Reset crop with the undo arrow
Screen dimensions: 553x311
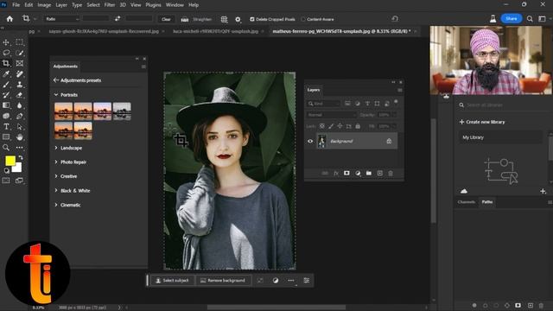(x=395, y=19)
